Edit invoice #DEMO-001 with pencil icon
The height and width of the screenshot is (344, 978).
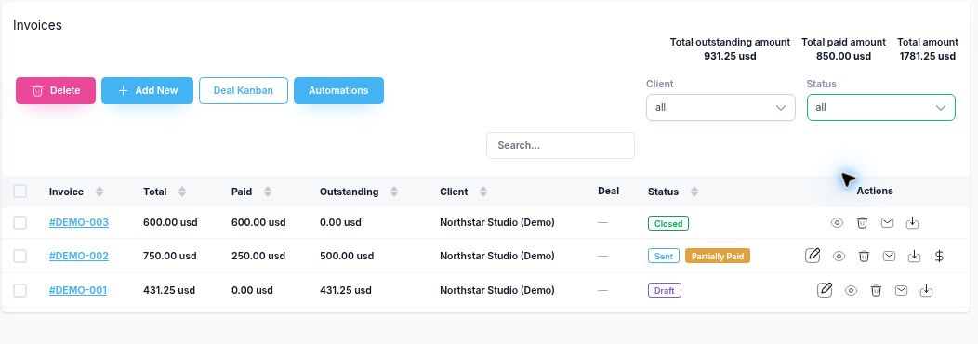(x=825, y=290)
